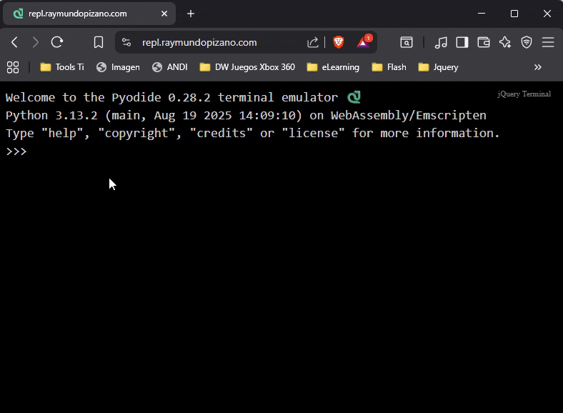Open the Brave Wallet icon
Viewport: 563px width, 413px height.
484,42
